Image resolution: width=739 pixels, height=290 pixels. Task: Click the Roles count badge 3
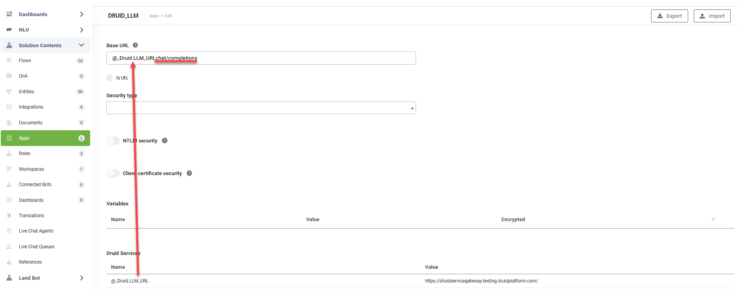(x=82, y=153)
